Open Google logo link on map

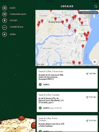click(x=40, y=64)
